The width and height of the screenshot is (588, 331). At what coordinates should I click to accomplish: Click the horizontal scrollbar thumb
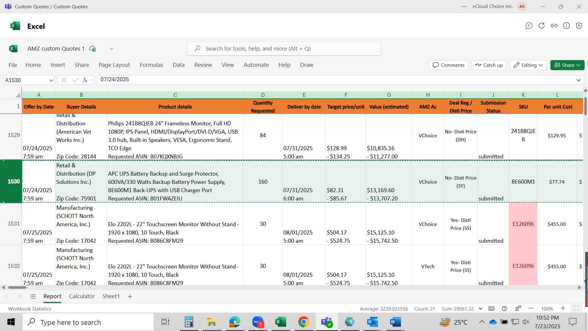(17, 287)
